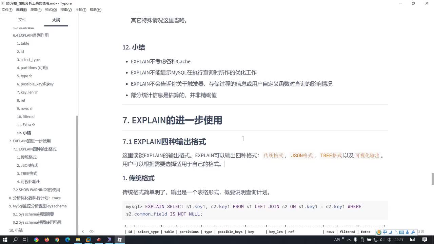Open outline item 6. possible_keys和key

pyautogui.click(x=35, y=84)
